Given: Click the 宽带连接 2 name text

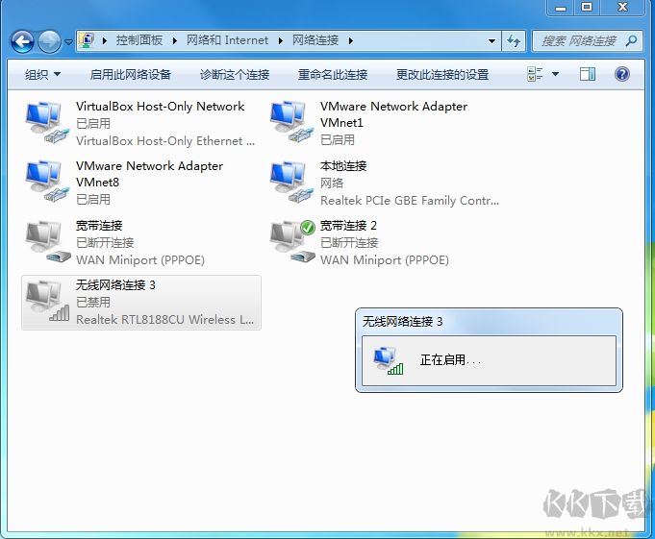Looking at the screenshot, I should click(348, 226).
